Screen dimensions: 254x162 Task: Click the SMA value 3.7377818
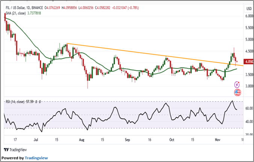[34, 13]
